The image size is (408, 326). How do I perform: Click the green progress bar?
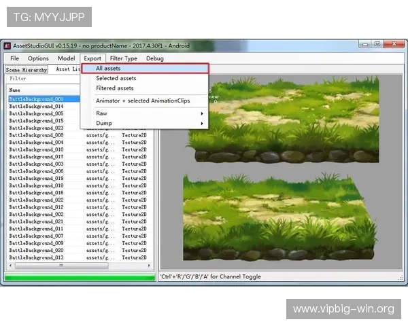click(x=80, y=278)
